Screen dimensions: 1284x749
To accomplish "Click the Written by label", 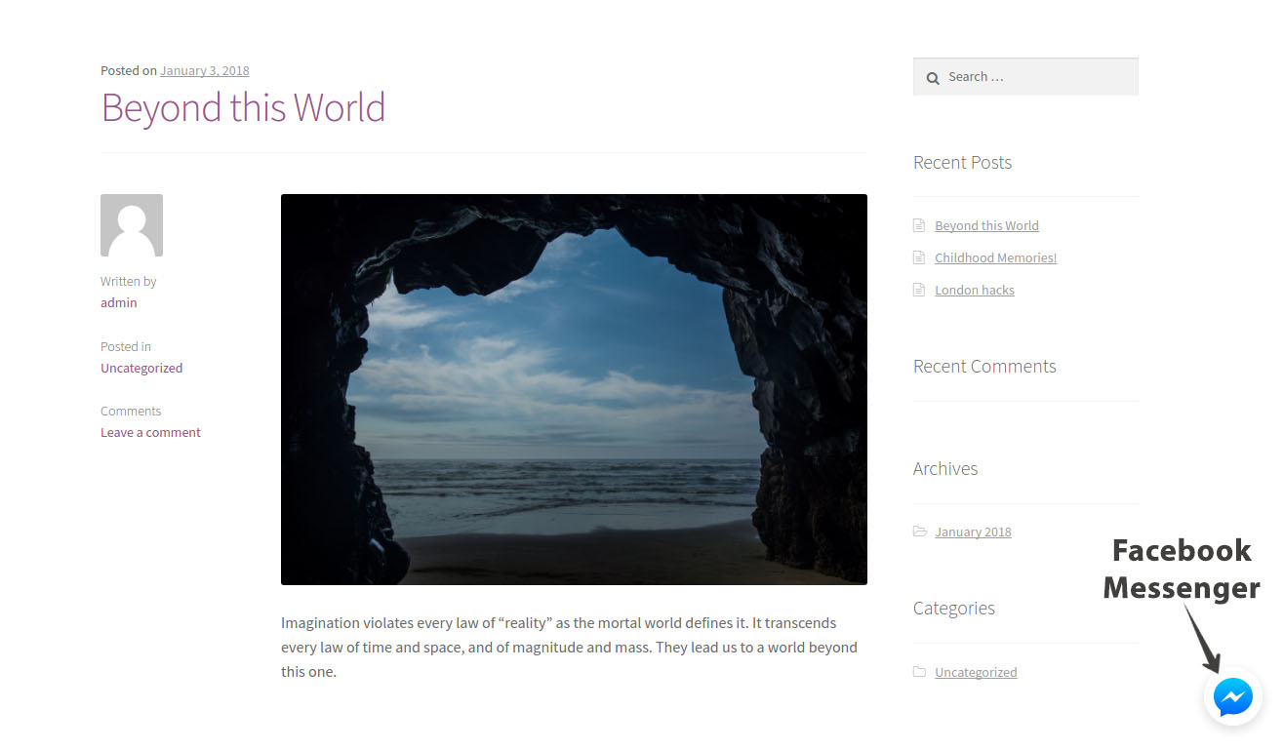I will (128, 281).
